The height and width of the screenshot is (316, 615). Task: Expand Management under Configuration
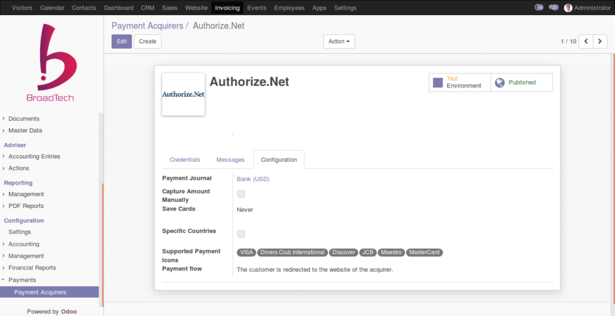(26, 255)
